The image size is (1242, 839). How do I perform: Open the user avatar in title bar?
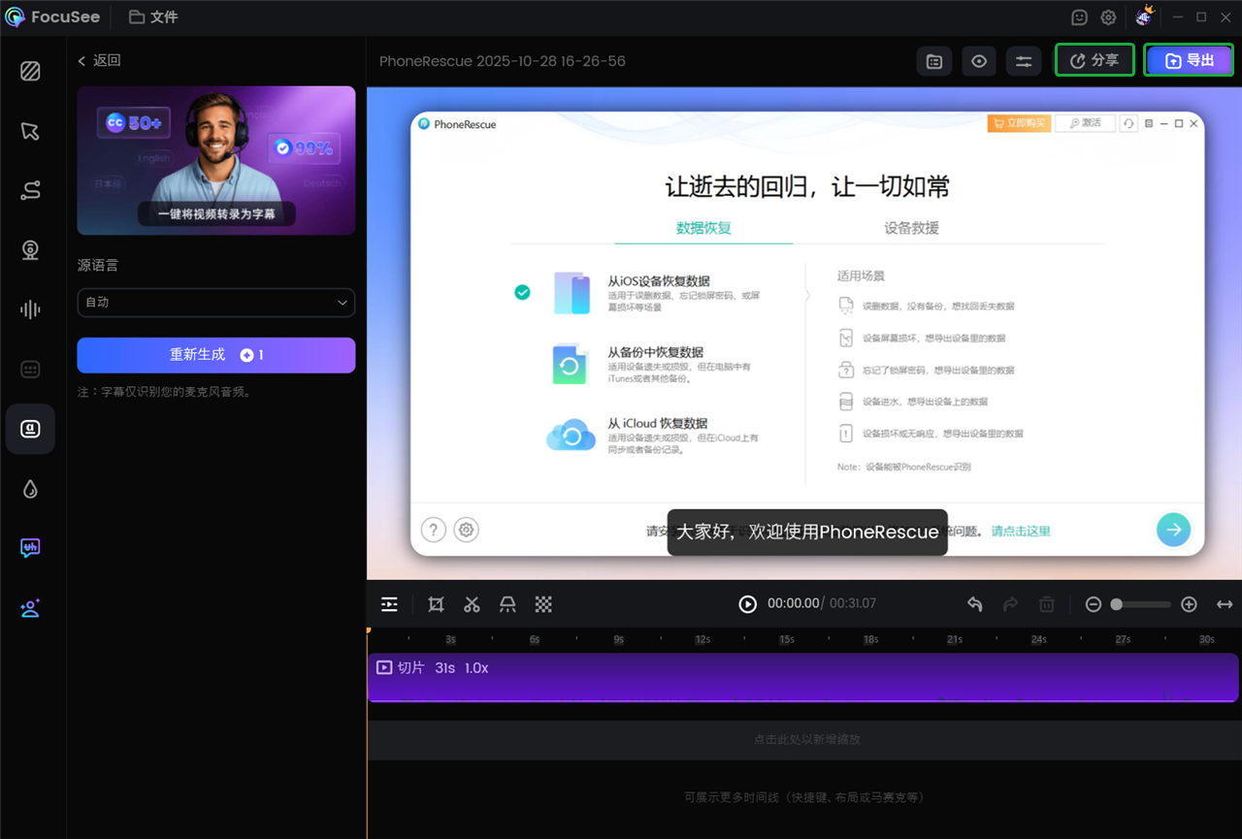click(1144, 16)
